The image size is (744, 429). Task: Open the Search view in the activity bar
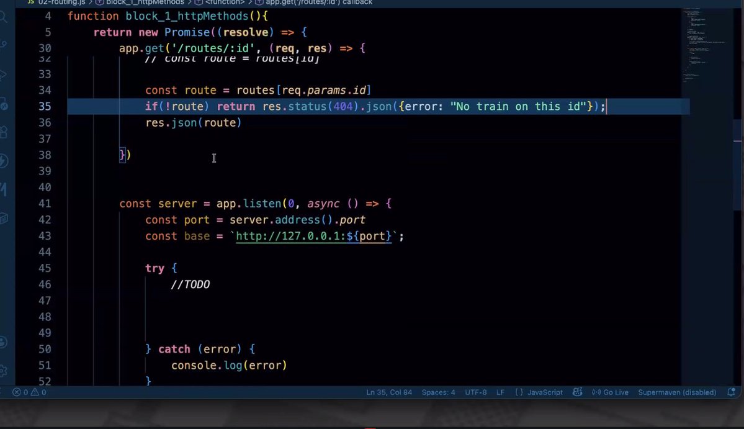click(3, 17)
